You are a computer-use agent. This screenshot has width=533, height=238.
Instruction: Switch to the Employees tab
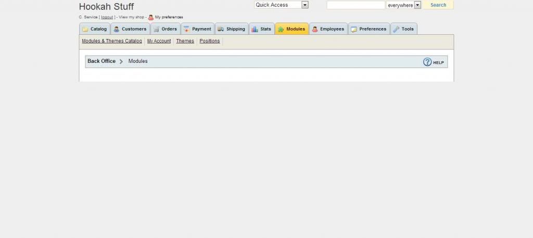coord(328,29)
